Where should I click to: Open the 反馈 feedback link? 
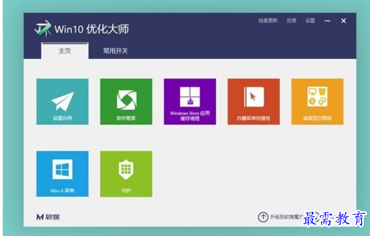point(291,21)
